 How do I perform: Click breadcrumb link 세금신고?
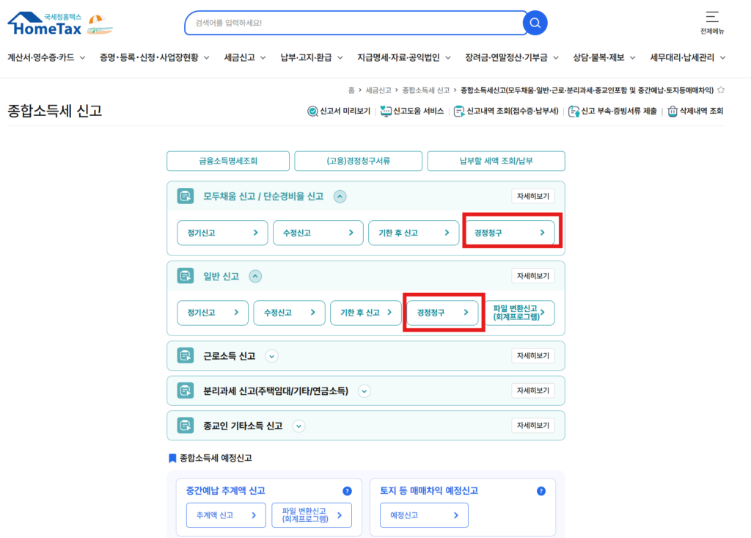[378, 90]
